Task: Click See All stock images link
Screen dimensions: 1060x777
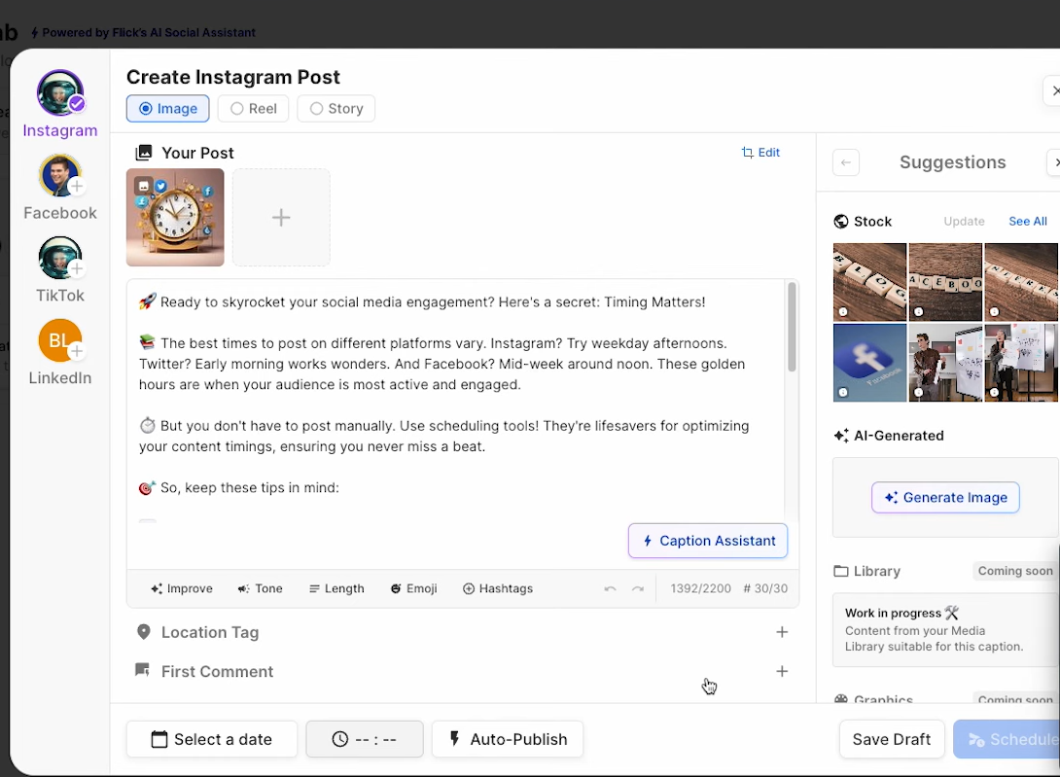Action: (x=1028, y=221)
